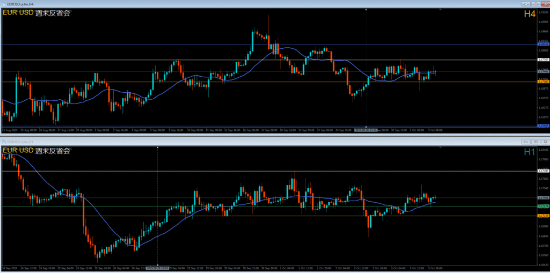550x273 pixels.
Task: Select the 週末反省会 text on H4 chart
Action: click(x=53, y=14)
